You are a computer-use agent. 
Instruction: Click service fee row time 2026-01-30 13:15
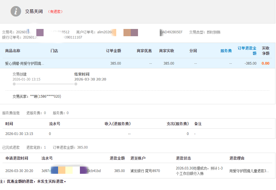tap(19, 134)
